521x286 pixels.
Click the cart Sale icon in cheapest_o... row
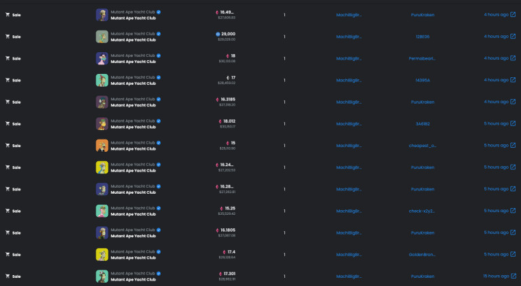tap(7, 145)
